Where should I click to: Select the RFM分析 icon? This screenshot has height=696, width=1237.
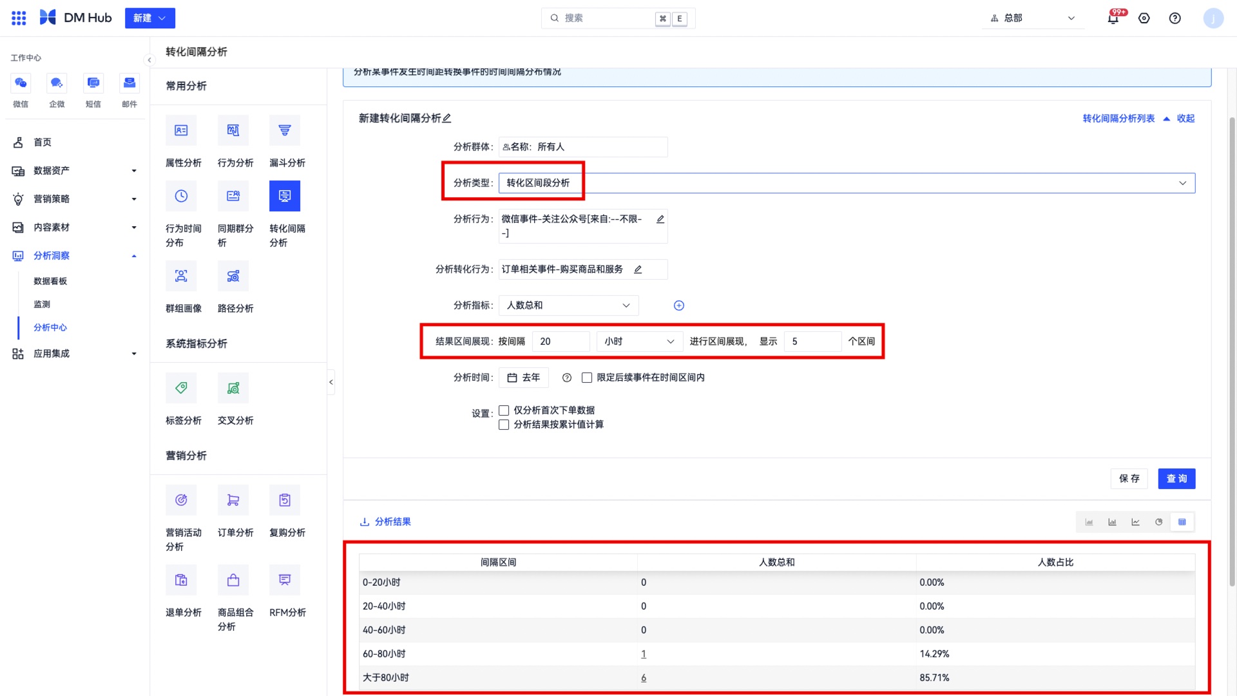[285, 580]
